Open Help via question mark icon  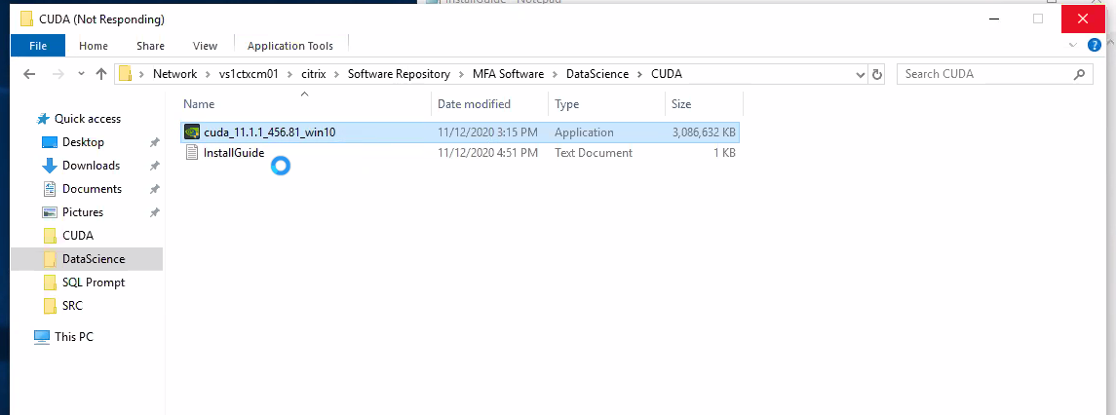tap(1095, 46)
